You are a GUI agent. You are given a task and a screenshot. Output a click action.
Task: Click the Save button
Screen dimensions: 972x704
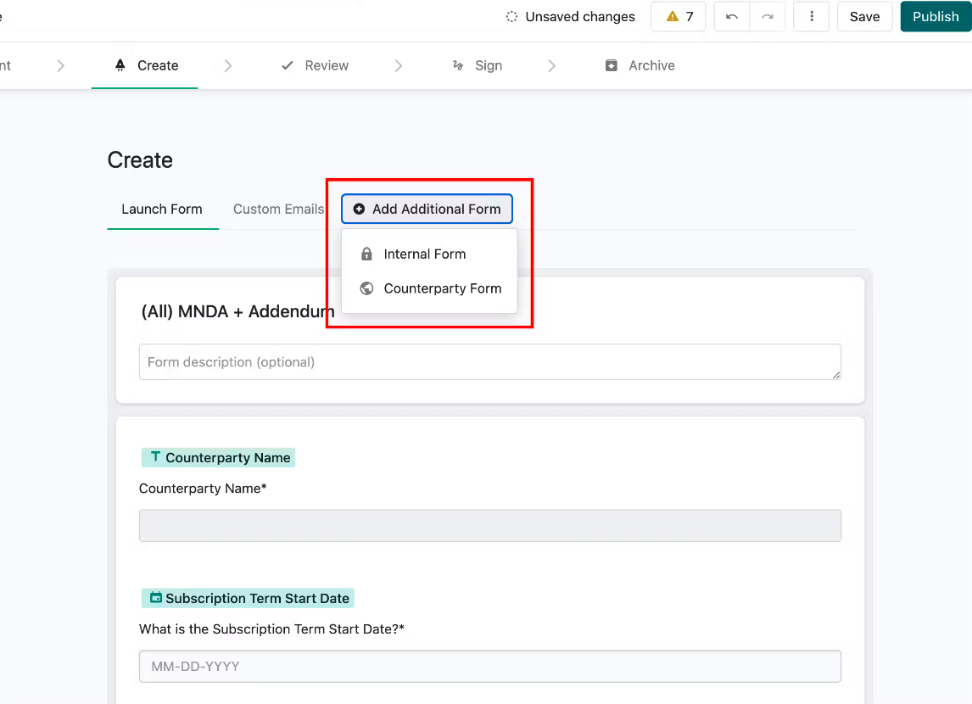tap(864, 17)
